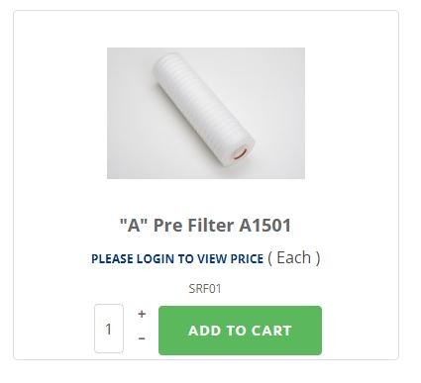This screenshot has height=383, width=421.
Task: Click the word LOGIN in price notice
Action: click(x=156, y=258)
